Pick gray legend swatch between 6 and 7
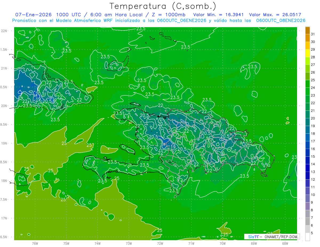Image resolution: width=320 pixels, height=247 pixels. point(307,221)
